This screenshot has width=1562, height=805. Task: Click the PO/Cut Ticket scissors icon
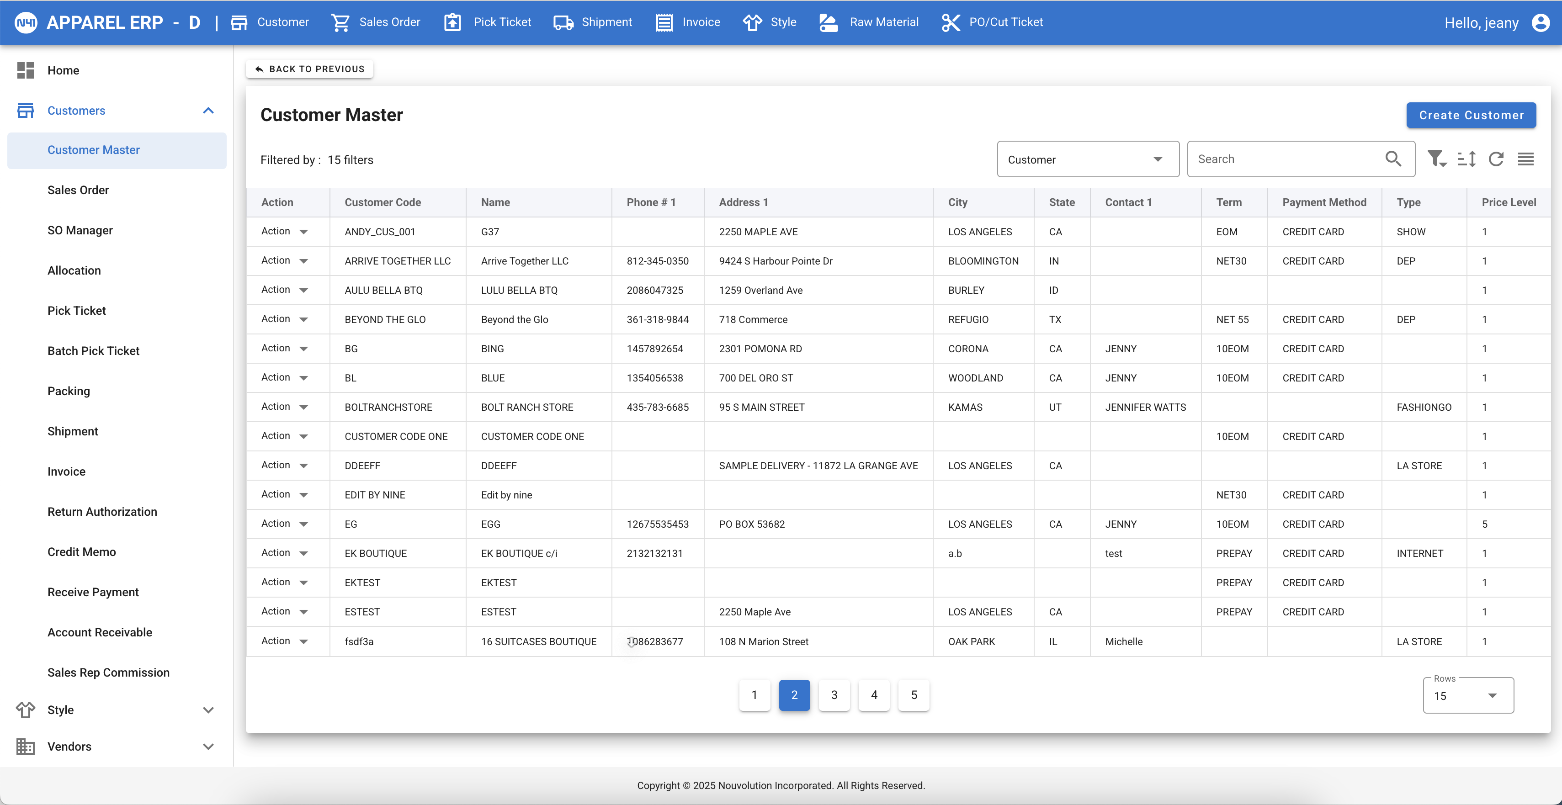[951, 22]
